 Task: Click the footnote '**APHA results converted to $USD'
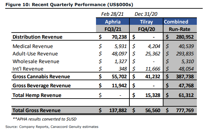click(45, 119)
